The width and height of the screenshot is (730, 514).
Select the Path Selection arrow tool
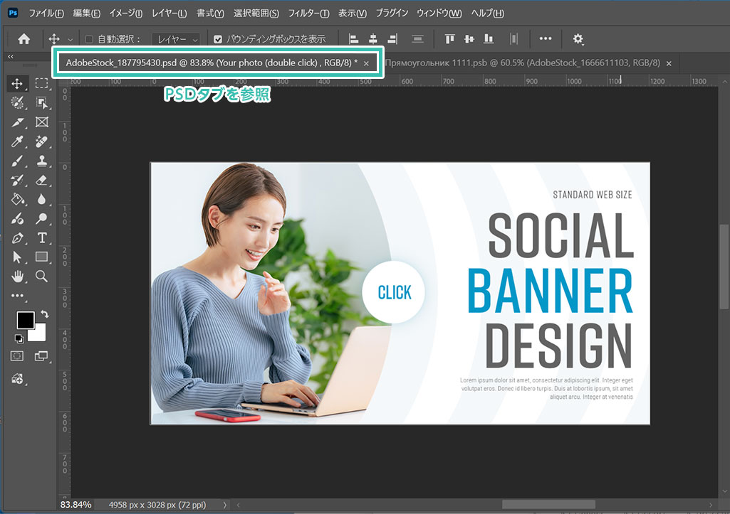[17, 257]
